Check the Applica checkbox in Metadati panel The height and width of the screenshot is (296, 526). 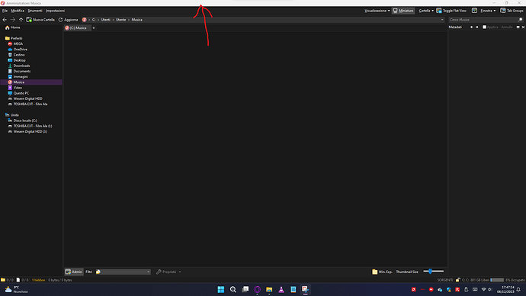tap(484, 27)
